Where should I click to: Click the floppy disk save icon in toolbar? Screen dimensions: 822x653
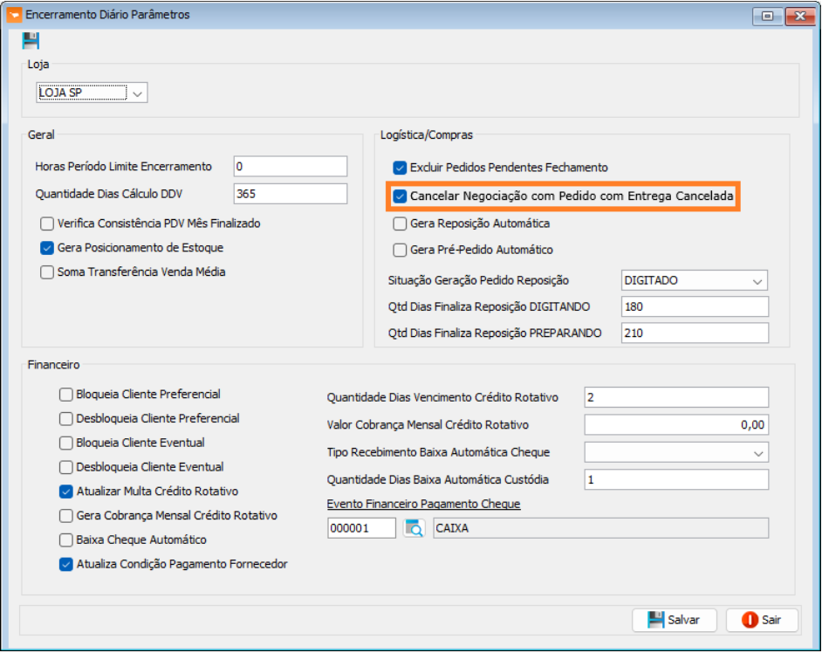pyautogui.click(x=31, y=40)
